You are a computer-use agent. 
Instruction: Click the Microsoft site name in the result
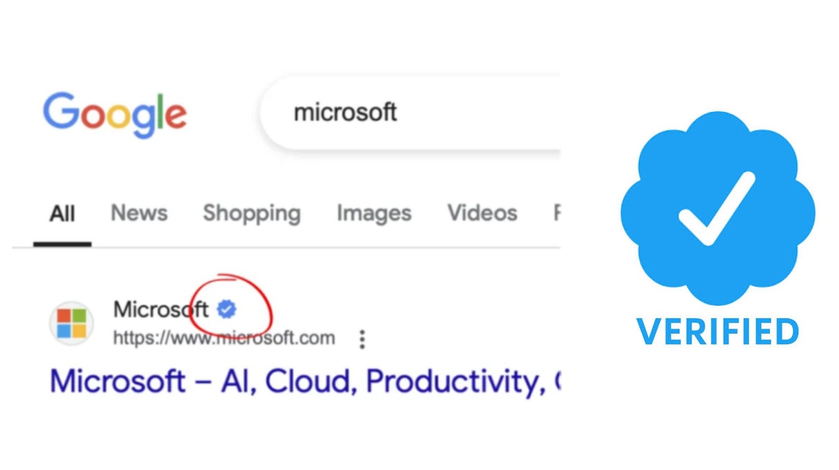click(161, 309)
